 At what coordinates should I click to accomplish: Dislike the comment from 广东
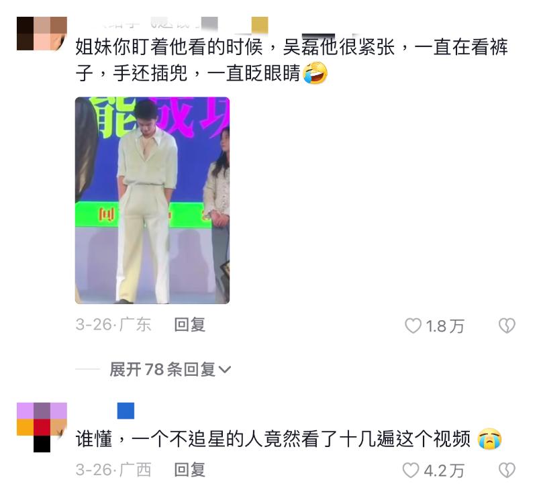pos(507,326)
